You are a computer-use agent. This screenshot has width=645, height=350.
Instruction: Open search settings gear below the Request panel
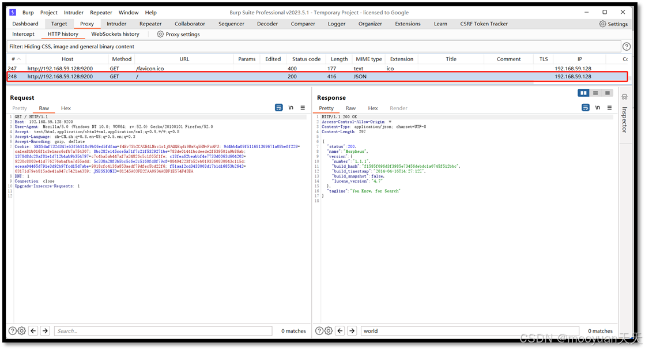point(21,330)
